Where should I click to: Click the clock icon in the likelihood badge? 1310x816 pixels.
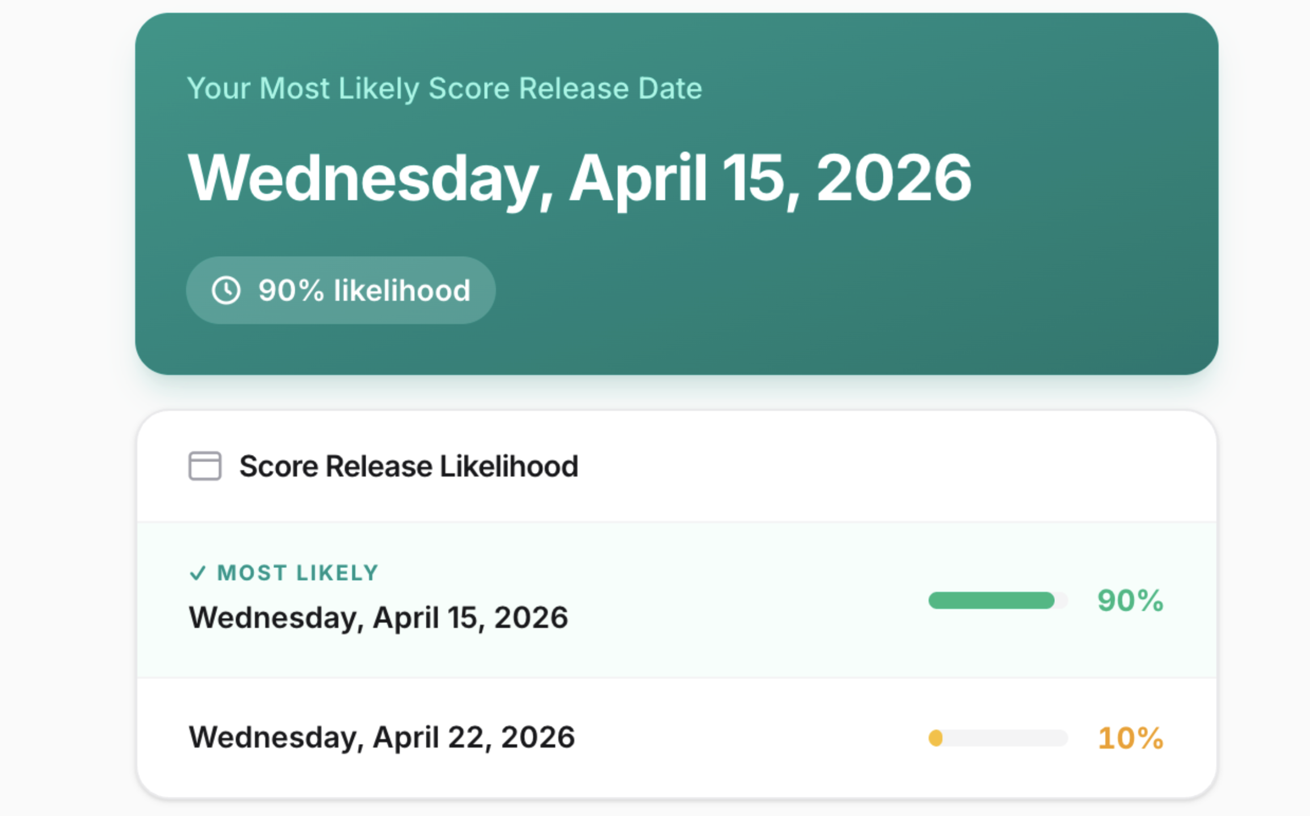[227, 290]
